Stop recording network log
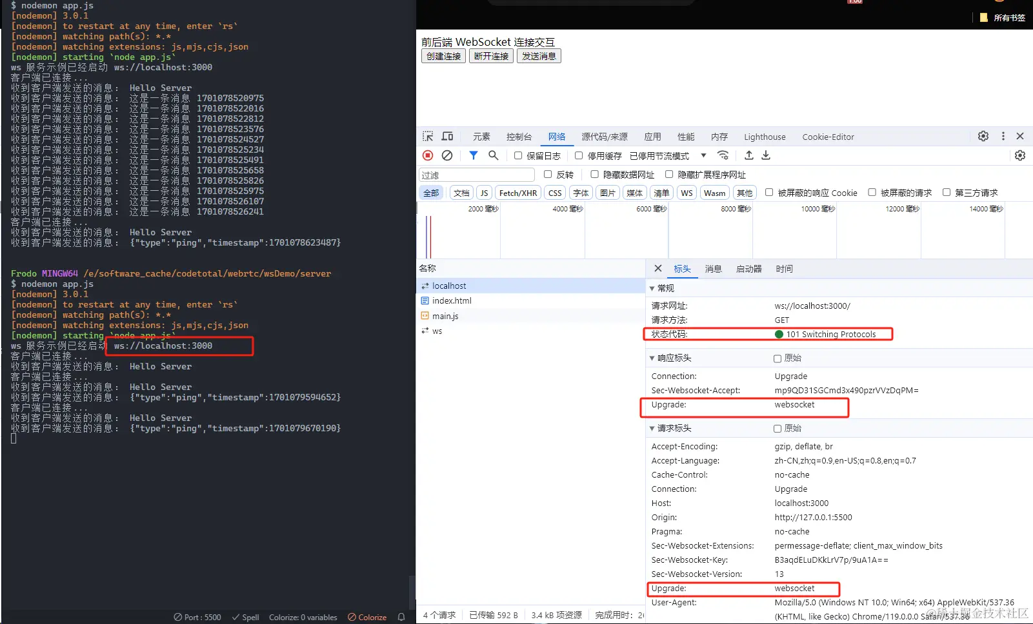 point(428,155)
